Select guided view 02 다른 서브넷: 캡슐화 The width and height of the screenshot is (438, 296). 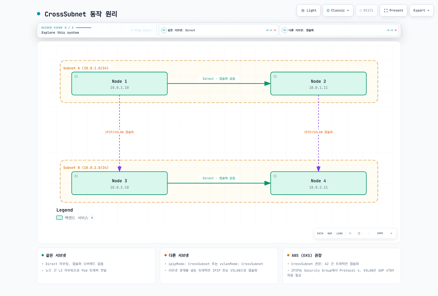pos(339,30)
